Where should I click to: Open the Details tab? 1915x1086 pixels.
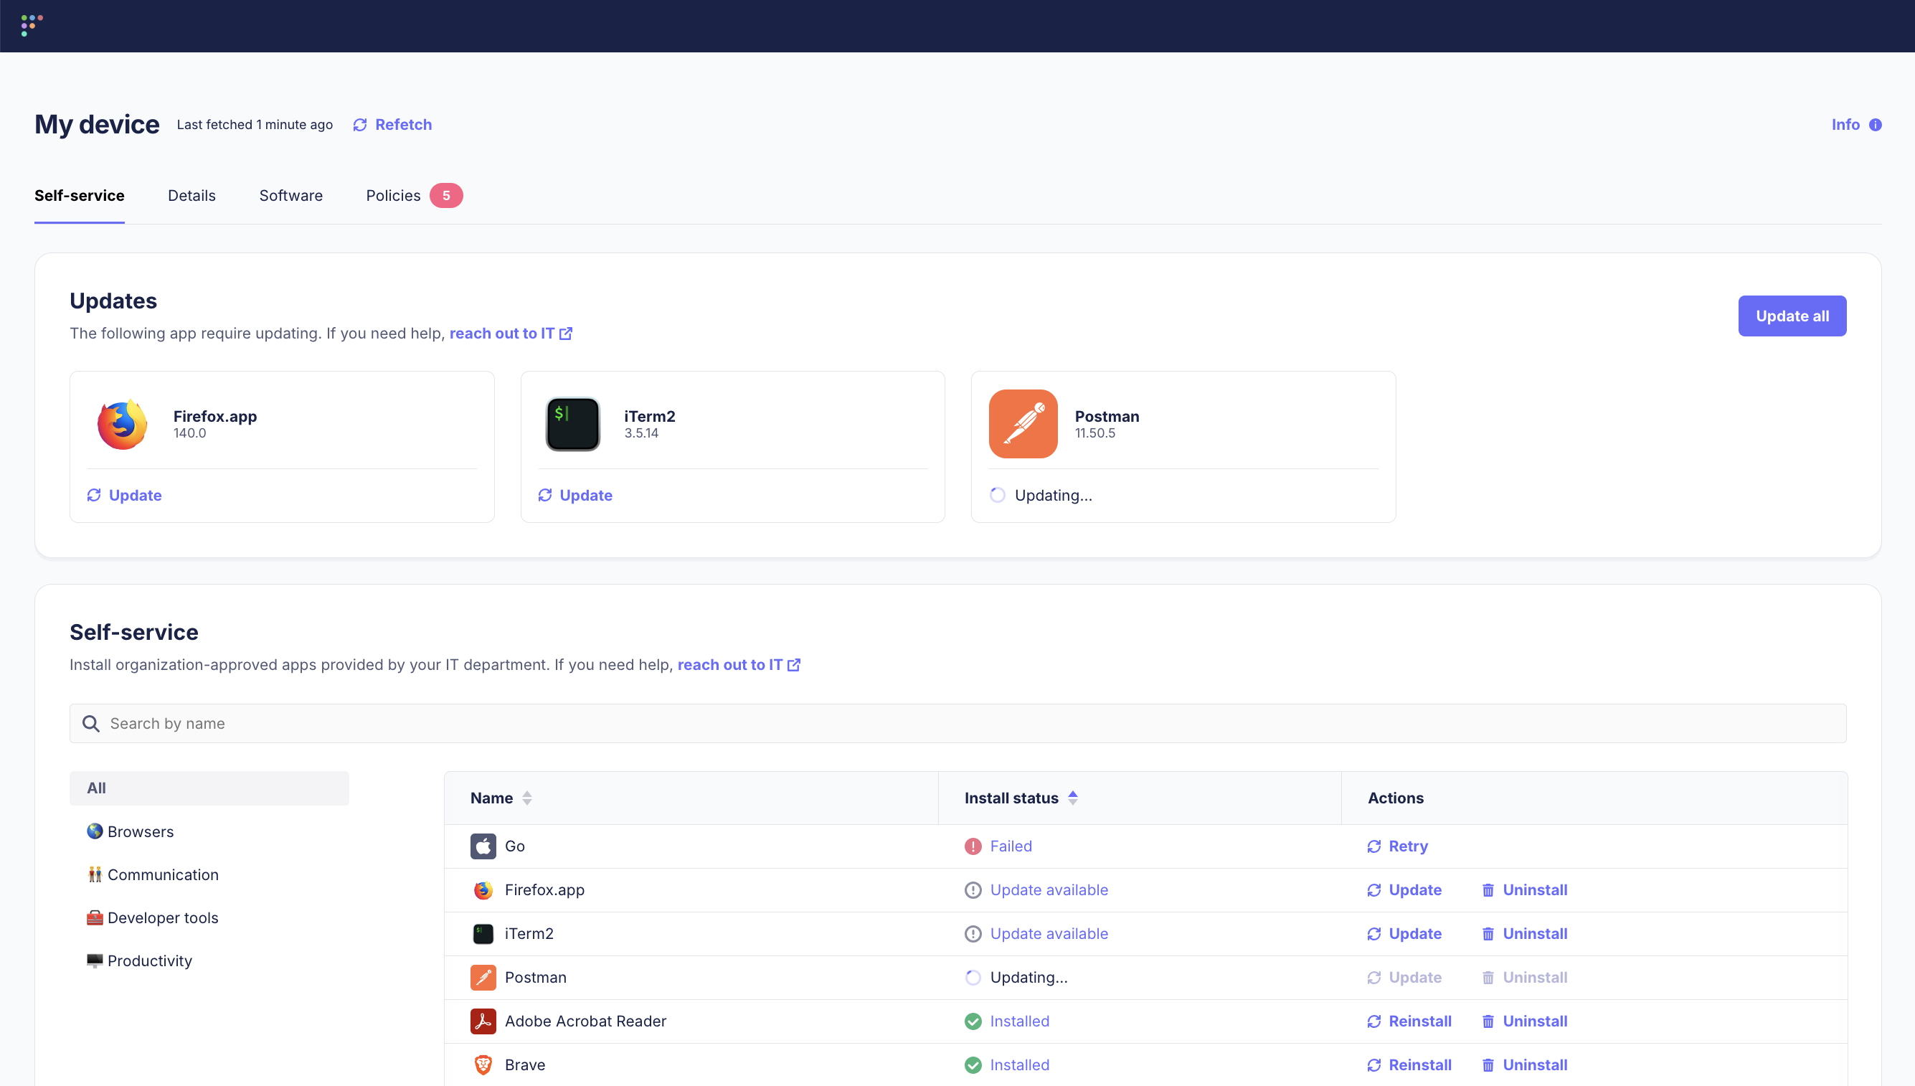tap(191, 195)
